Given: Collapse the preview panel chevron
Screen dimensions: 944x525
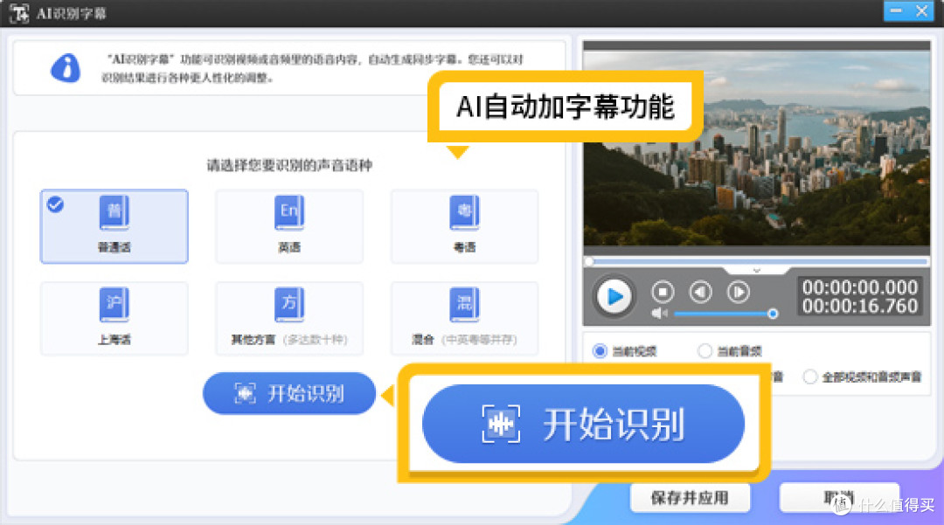Looking at the screenshot, I should click(x=757, y=271).
